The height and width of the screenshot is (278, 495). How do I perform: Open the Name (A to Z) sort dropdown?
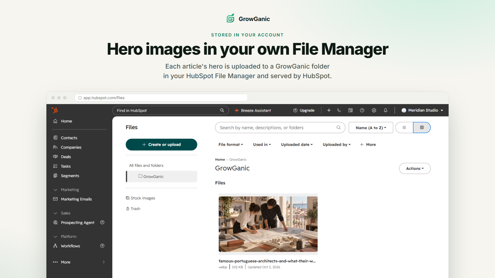click(x=371, y=128)
